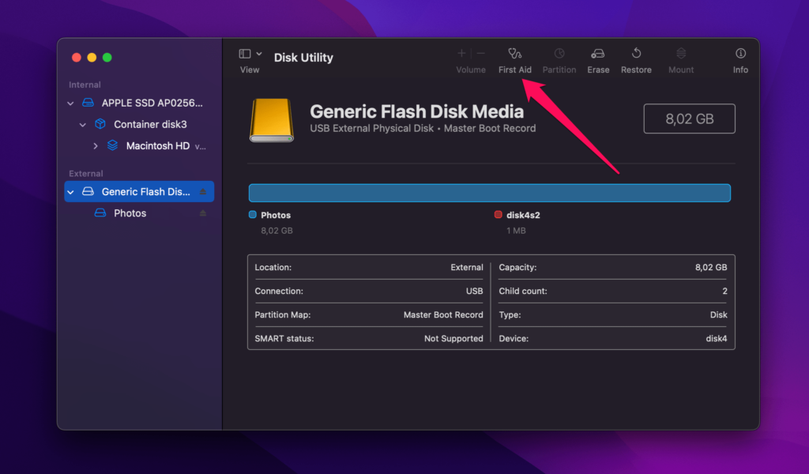This screenshot has width=809, height=474.
Task: Collapse the APPLE SSD tree entry
Action: pos(70,103)
